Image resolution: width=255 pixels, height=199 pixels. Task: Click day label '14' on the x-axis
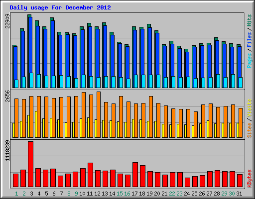click(112, 194)
